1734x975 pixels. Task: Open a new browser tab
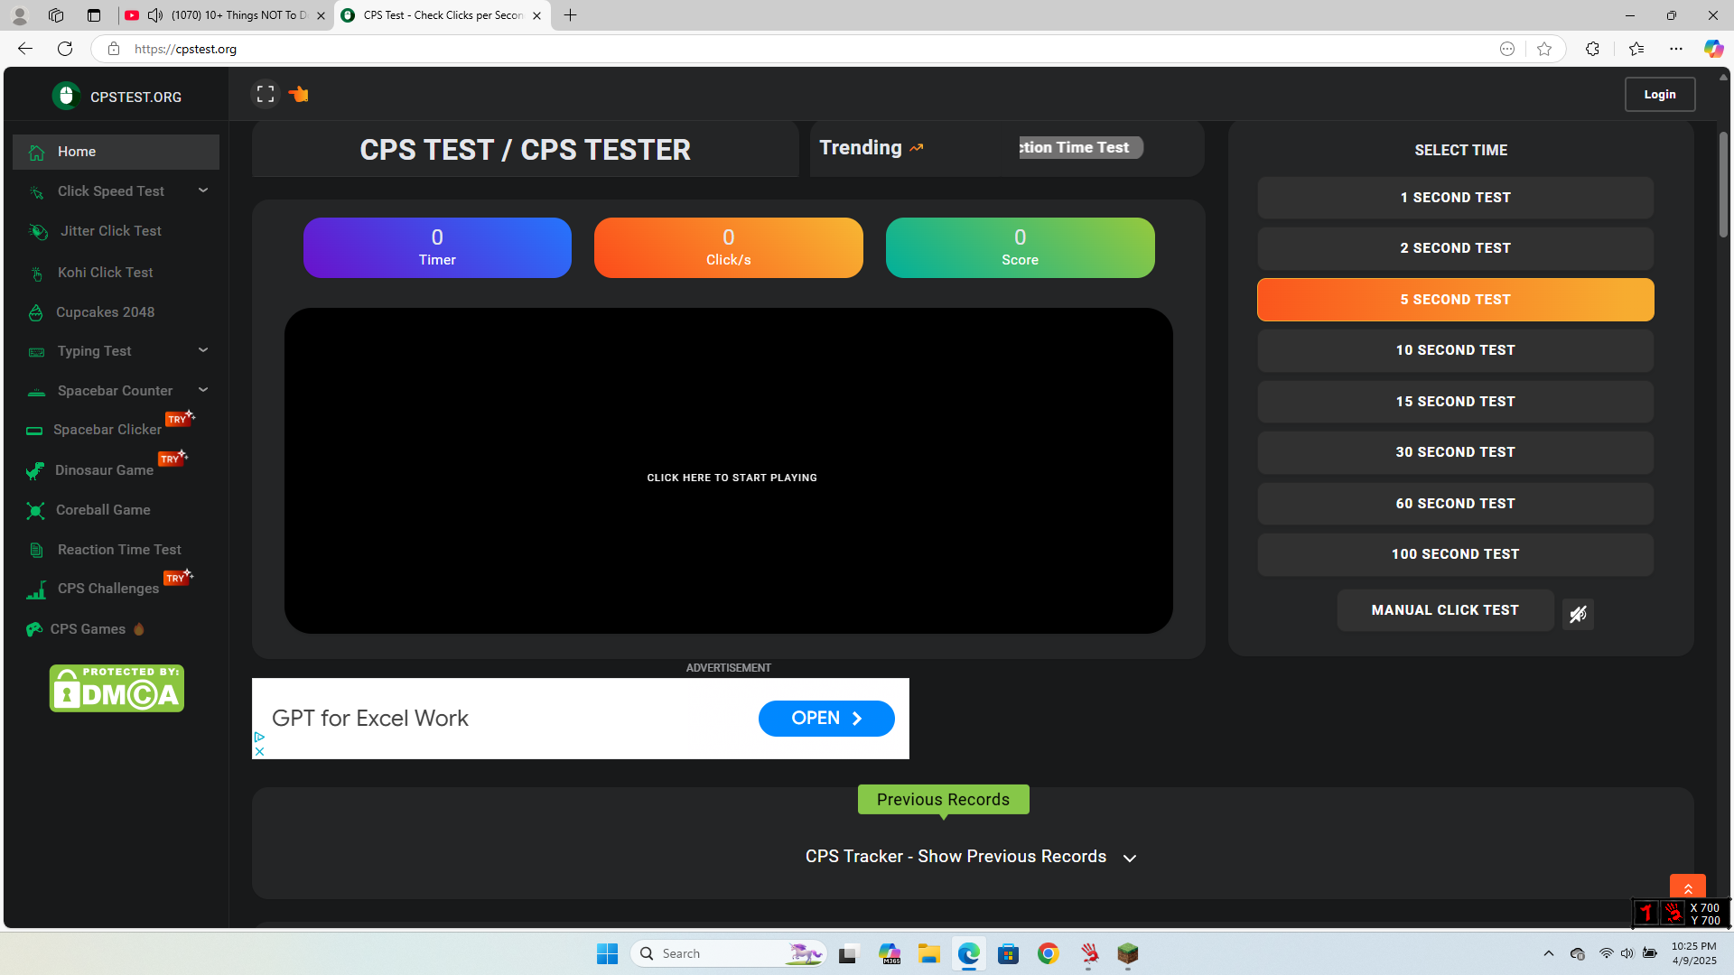pyautogui.click(x=570, y=15)
